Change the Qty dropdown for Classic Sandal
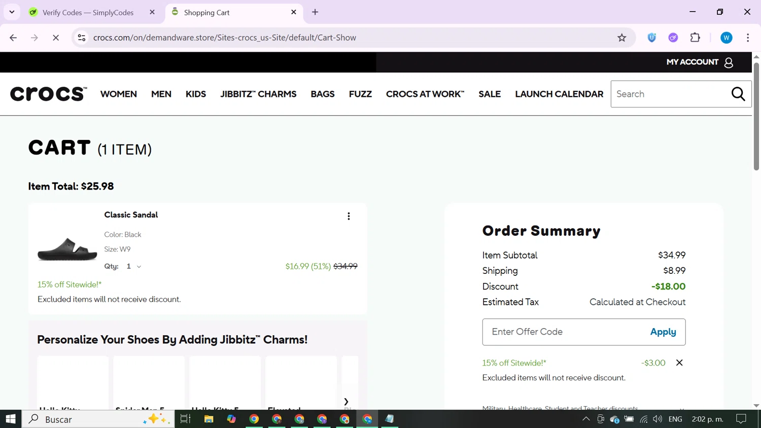 click(x=134, y=266)
